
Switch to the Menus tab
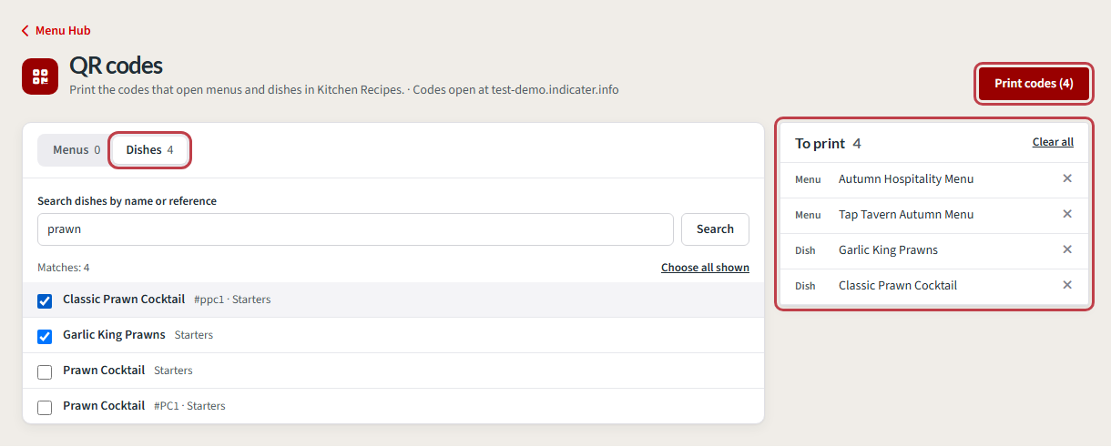(x=76, y=150)
